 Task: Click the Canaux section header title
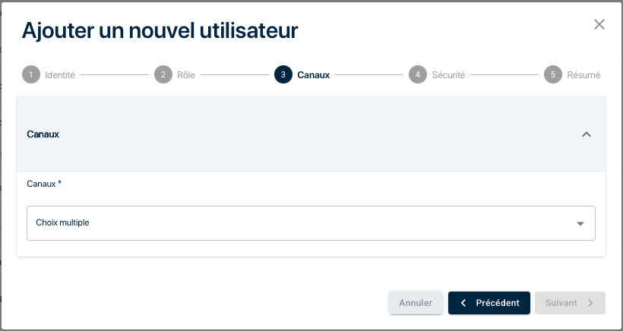point(43,134)
